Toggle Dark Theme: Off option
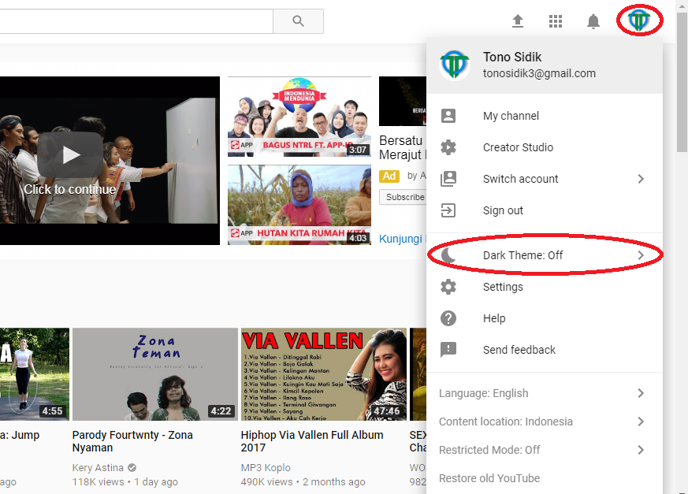 click(x=545, y=255)
